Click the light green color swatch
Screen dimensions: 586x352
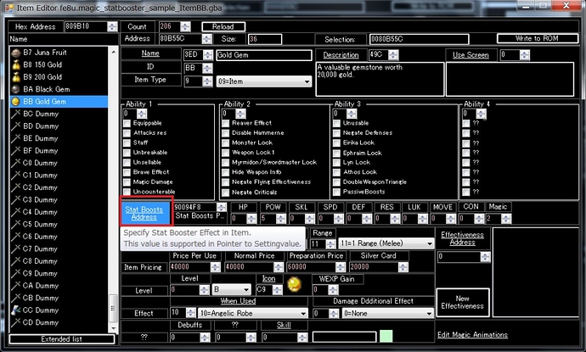point(386,336)
